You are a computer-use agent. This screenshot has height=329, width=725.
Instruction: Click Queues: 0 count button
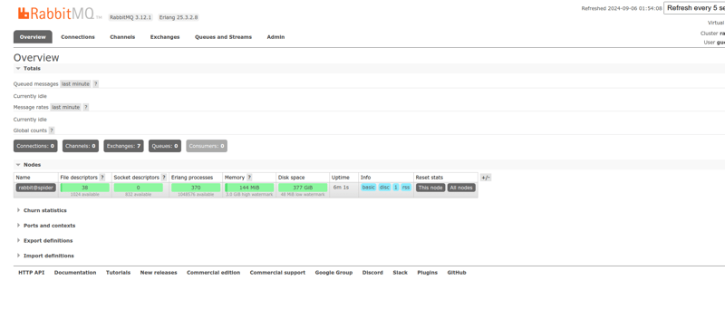click(x=165, y=146)
